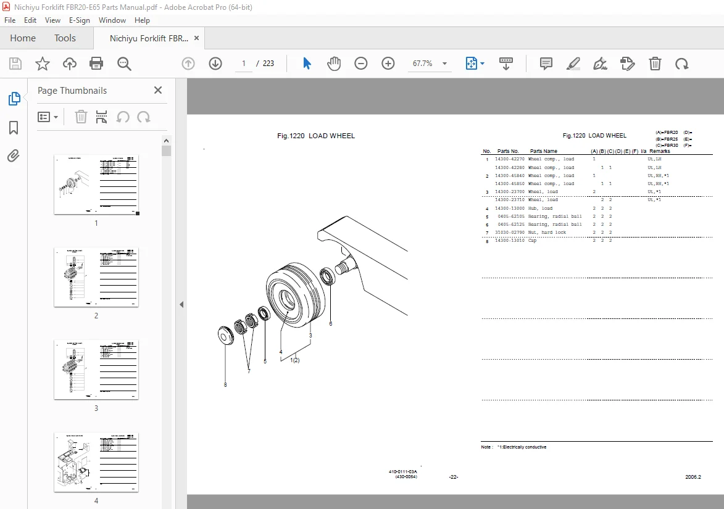
Task: Open the Window menu
Action: (x=112, y=20)
